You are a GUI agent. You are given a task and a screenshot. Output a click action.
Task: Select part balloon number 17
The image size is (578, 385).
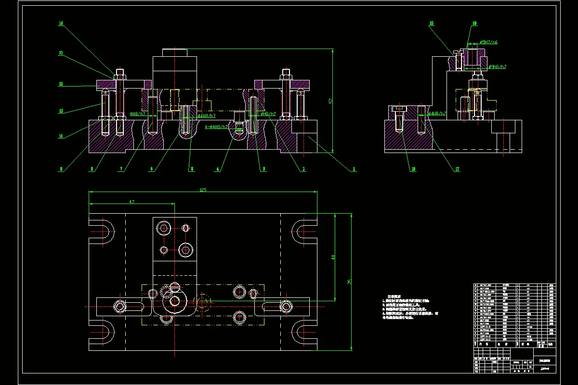457,169
